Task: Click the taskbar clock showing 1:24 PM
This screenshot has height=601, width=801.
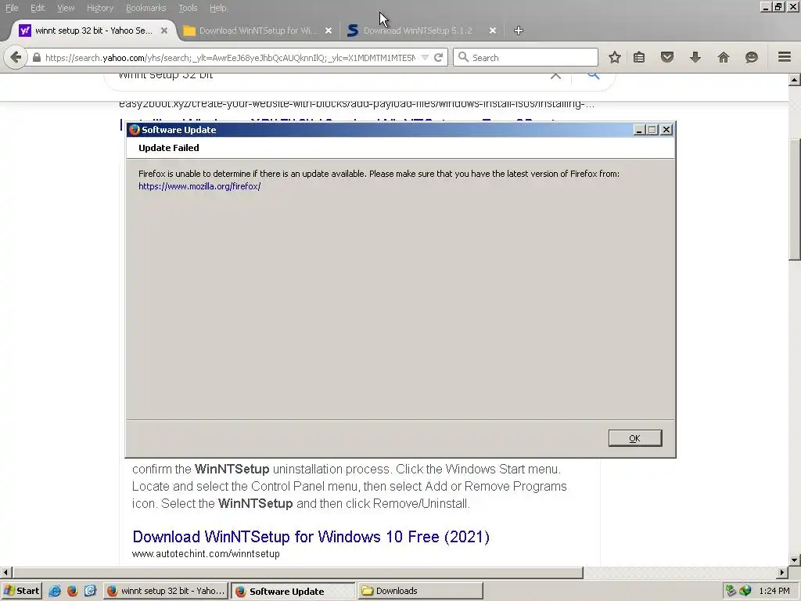Action: [x=774, y=591]
